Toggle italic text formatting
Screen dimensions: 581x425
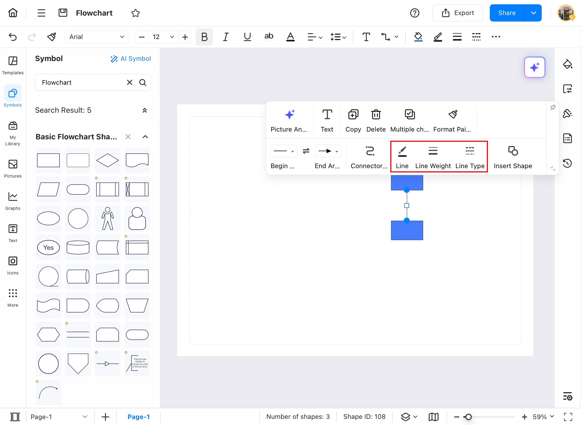[226, 37]
